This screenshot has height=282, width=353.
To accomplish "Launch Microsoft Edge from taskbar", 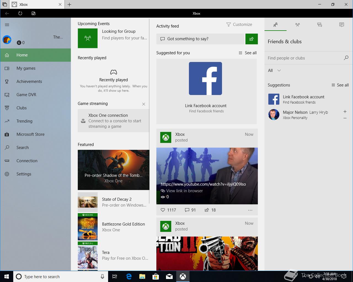I will pyautogui.click(x=129, y=276).
